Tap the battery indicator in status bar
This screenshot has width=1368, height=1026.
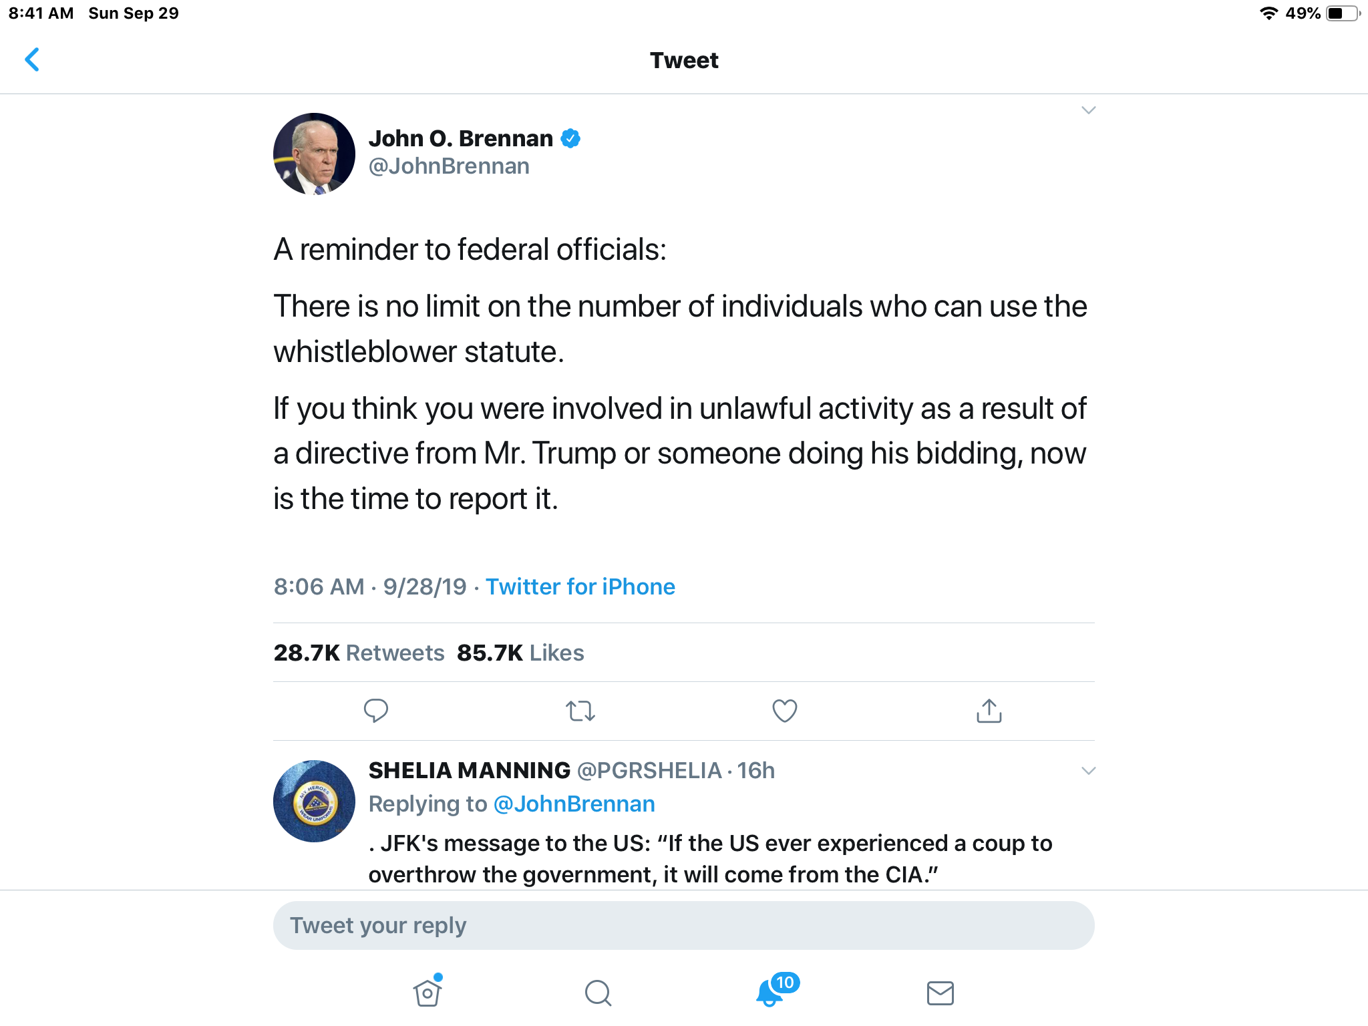(1343, 13)
